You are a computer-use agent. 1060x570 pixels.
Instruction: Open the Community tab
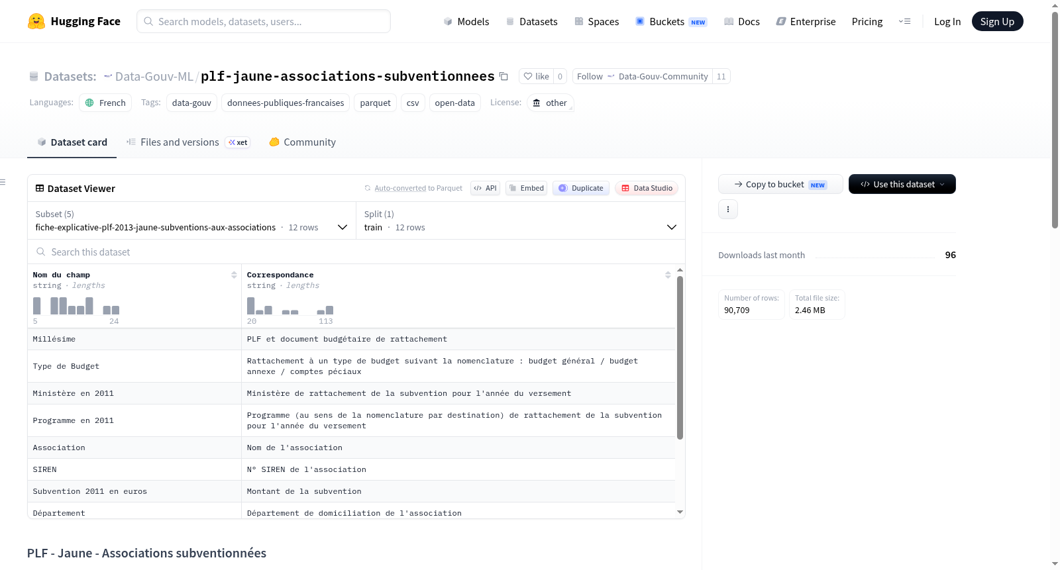tap(303, 142)
